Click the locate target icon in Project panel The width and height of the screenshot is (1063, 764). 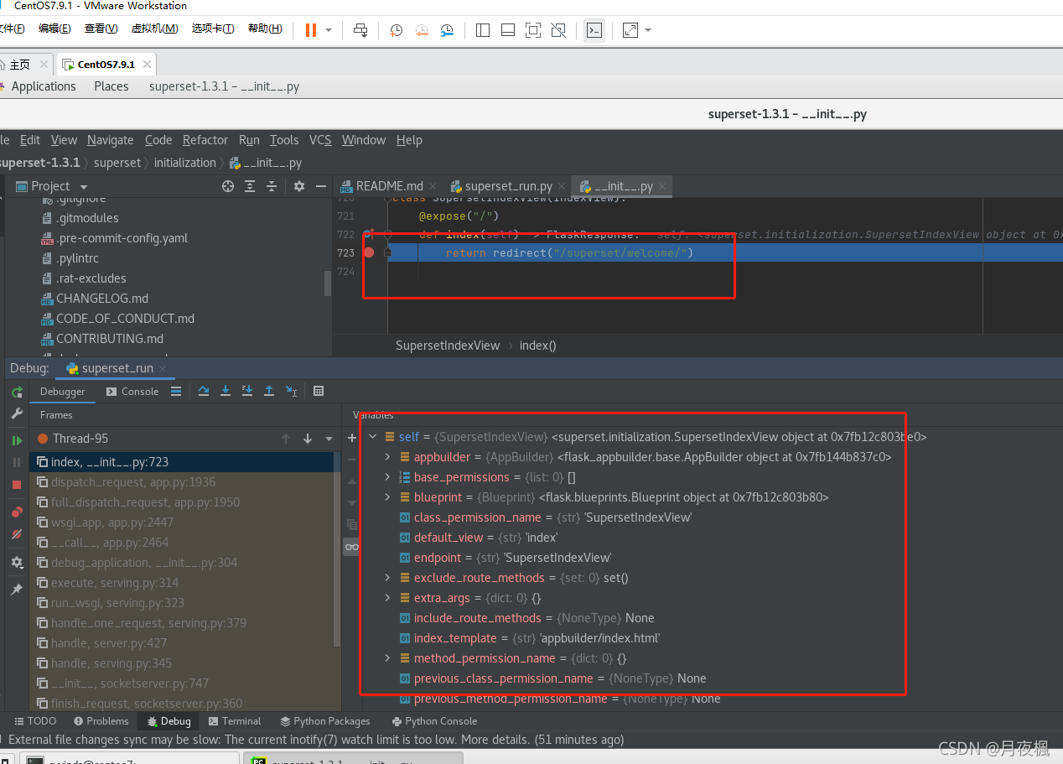coord(228,186)
